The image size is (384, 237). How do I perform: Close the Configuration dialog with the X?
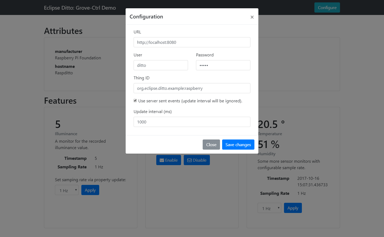coord(252,17)
